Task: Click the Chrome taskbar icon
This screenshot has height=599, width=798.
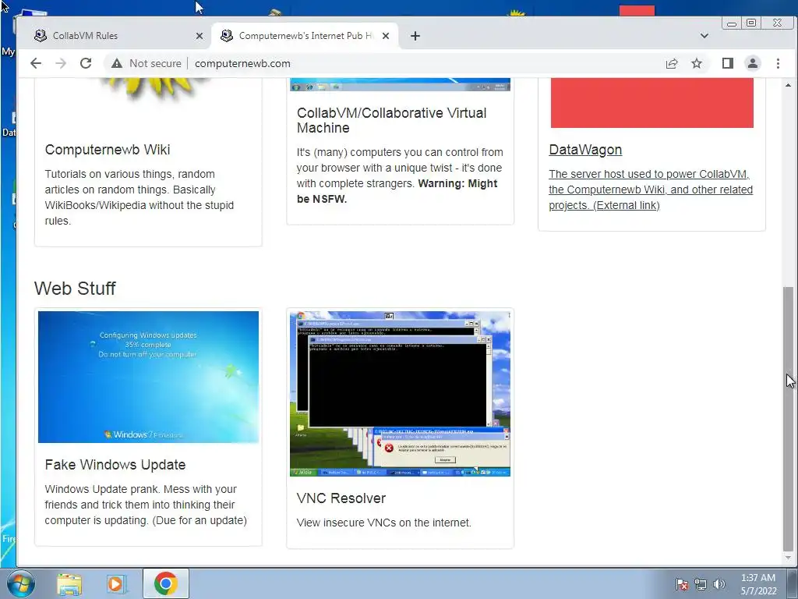Action: [166, 583]
